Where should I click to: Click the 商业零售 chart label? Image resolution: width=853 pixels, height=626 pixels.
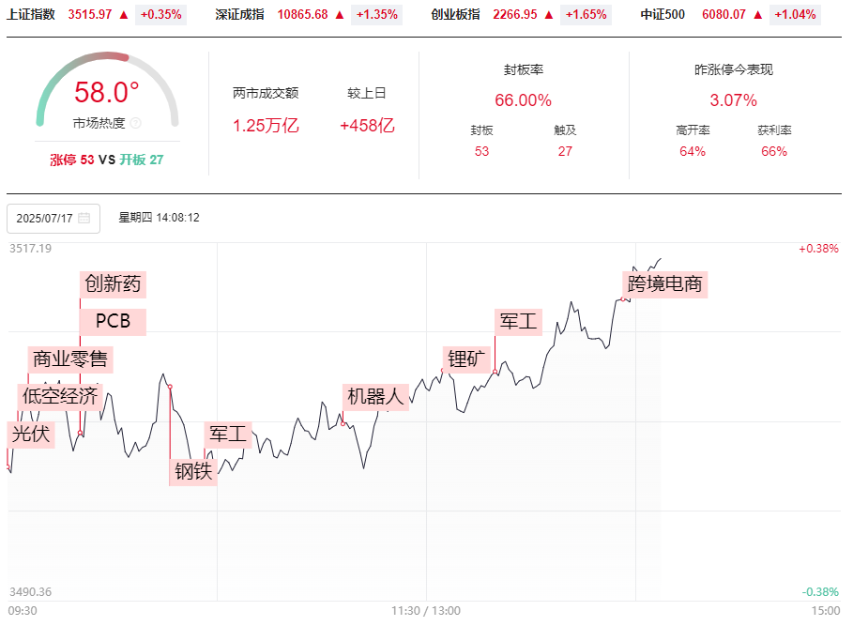pyautogui.click(x=70, y=359)
